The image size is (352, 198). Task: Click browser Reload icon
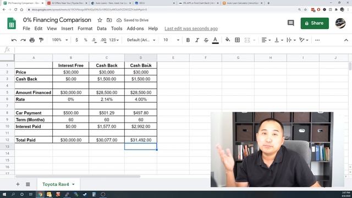(15, 10)
